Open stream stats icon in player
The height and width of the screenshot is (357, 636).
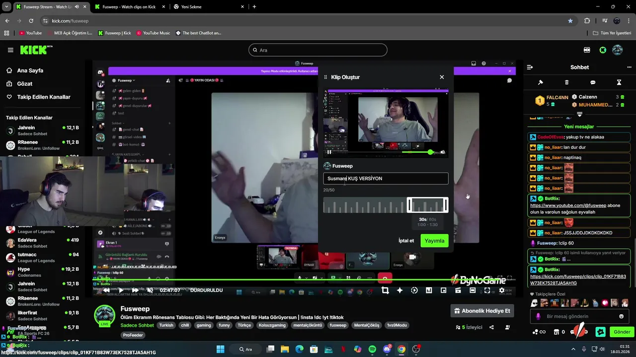pyautogui.click(x=429, y=291)
